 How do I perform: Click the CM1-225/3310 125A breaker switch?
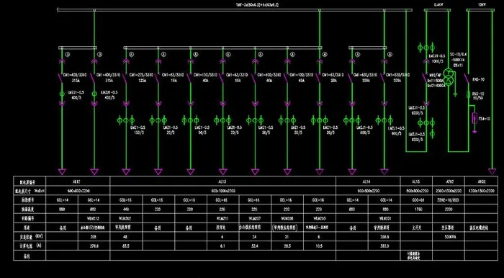pos(125,78)
